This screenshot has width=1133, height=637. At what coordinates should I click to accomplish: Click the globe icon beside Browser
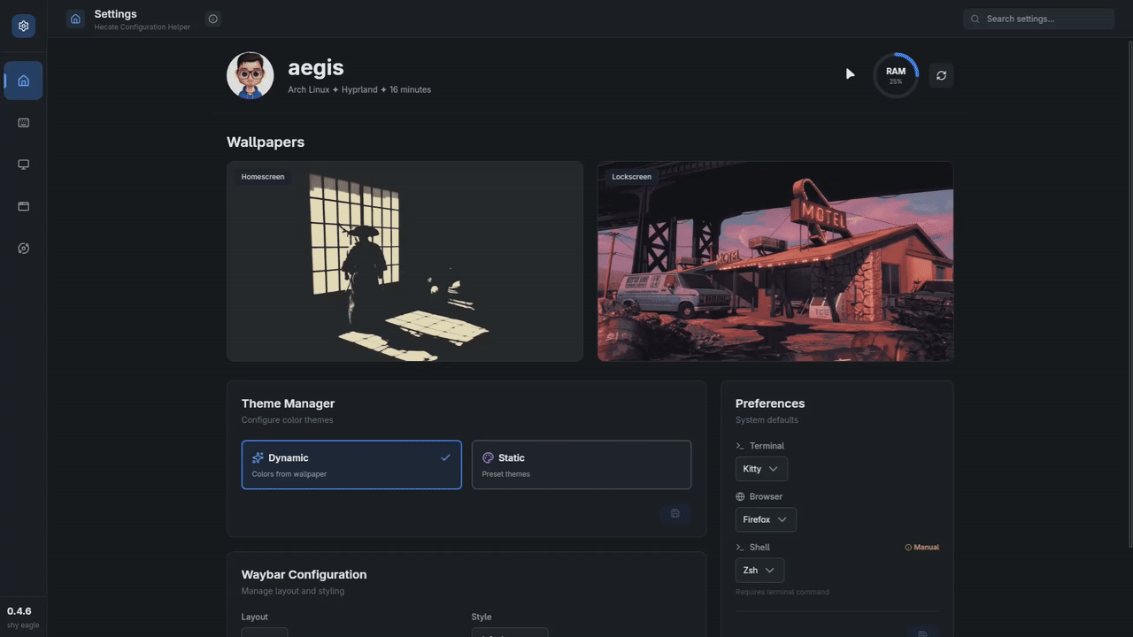coord(740,496)
